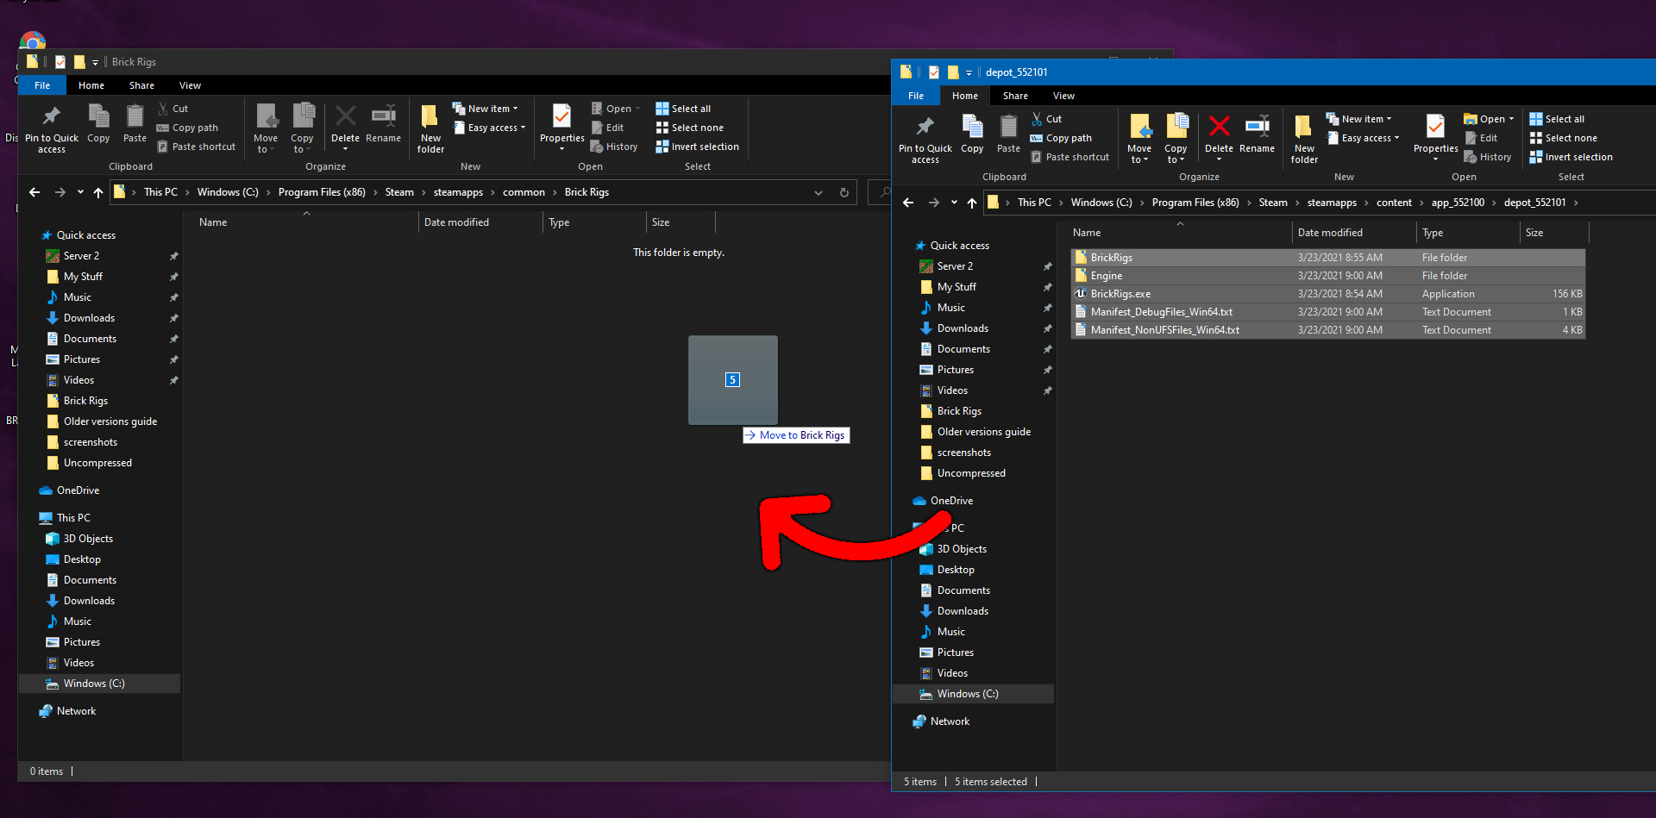Image resolution: width=1656 pixels, height=818 pixels.
Task: Click the Copy icon in depot_552101 ribbon
Action: (972, 128)
